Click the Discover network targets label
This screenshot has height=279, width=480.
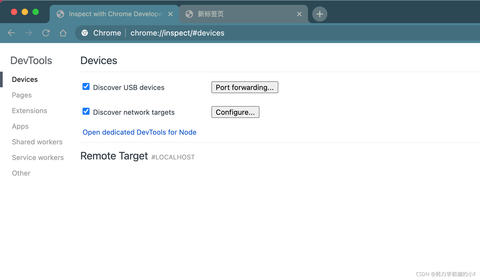click(134, 112)
